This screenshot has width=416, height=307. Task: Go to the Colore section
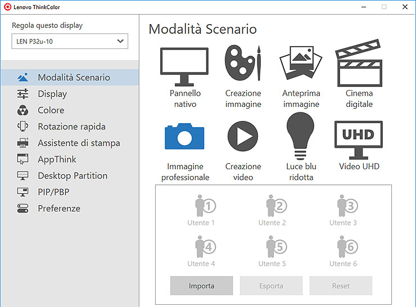point(51,110)
